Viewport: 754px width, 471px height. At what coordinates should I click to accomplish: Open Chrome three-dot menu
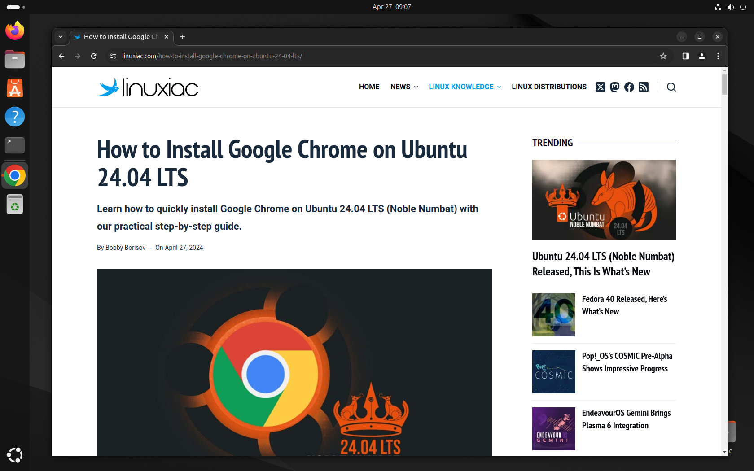tap(718, 56)
